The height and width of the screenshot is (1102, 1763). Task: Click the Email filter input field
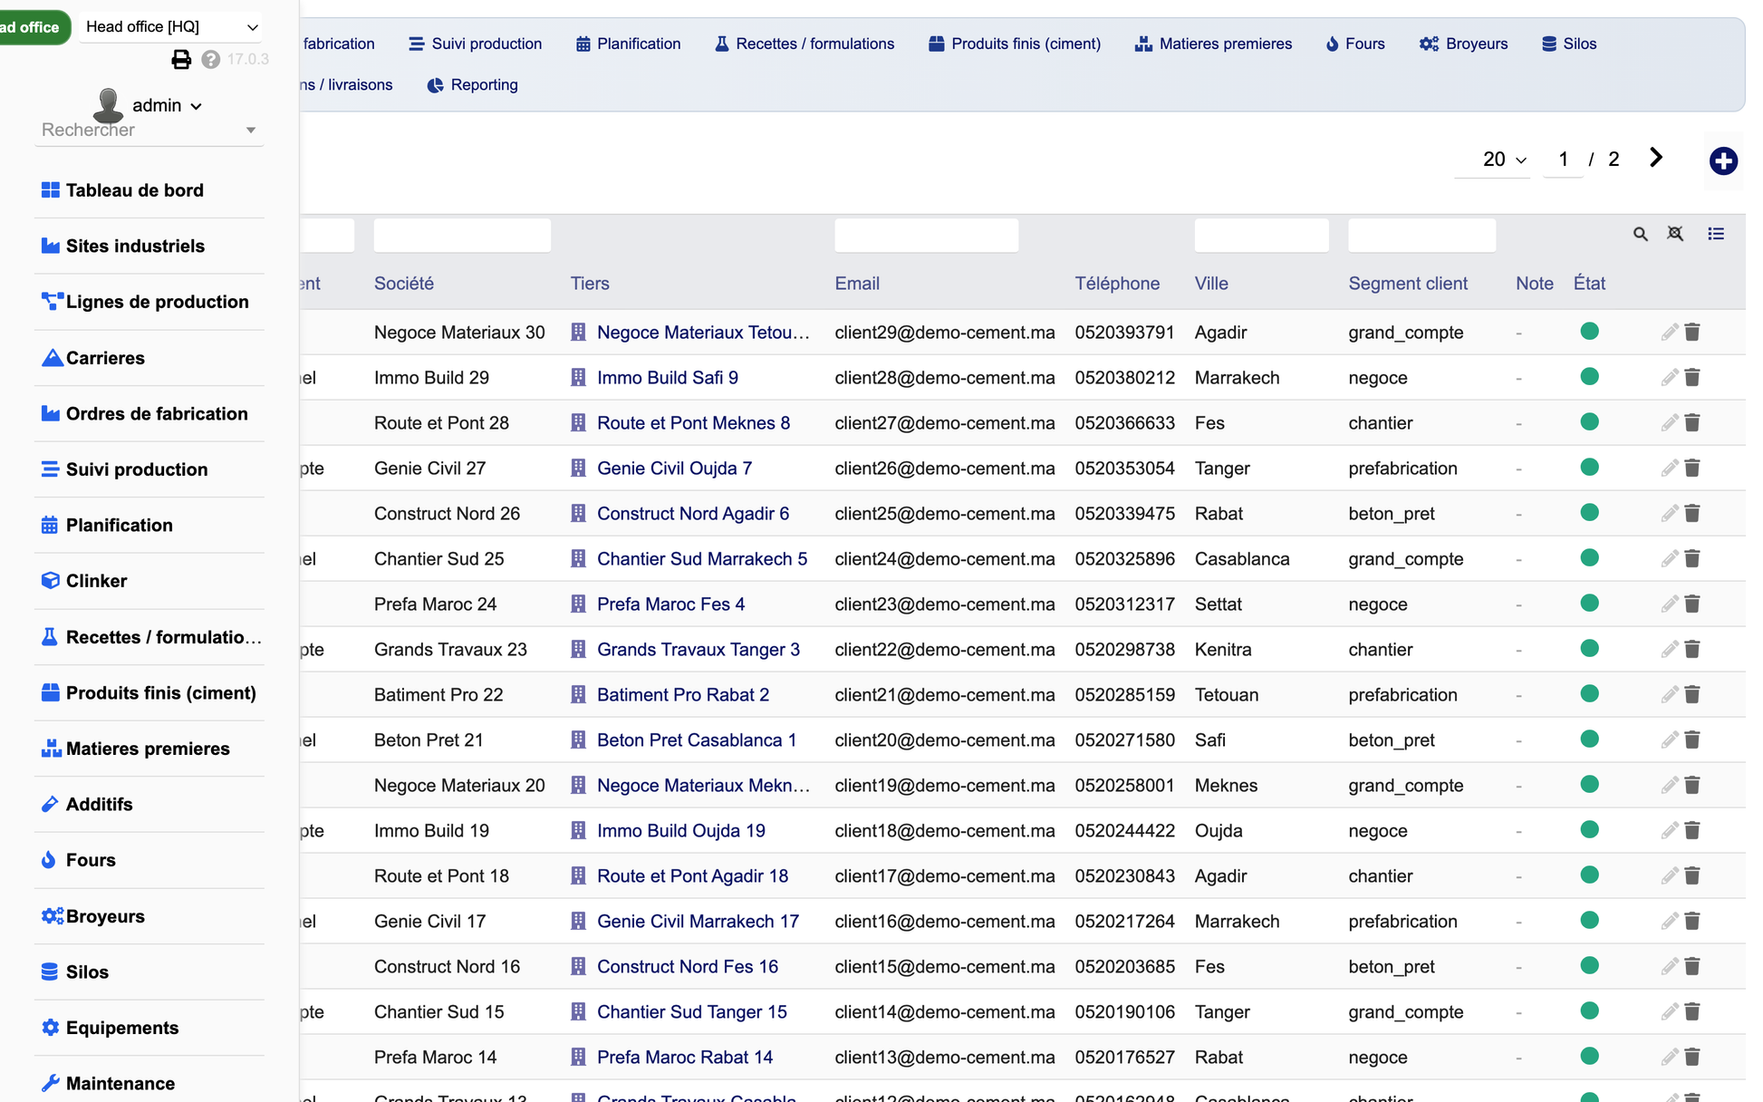(x=926, y=236)
